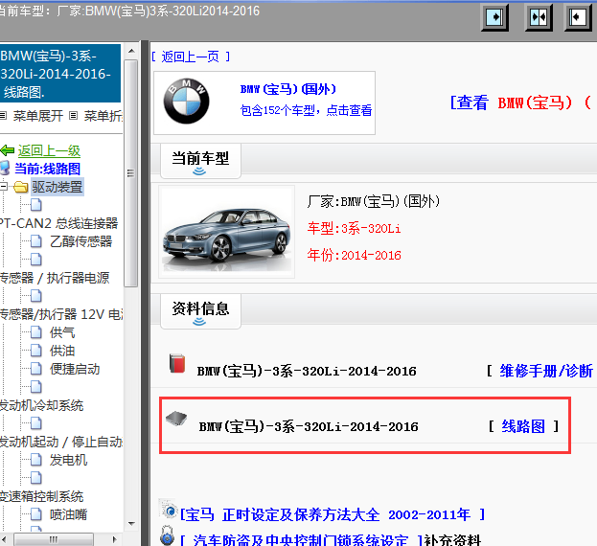Select the 当前车型 tab
This screenshot has width=597, height=546.
click(x=200, y=161)
